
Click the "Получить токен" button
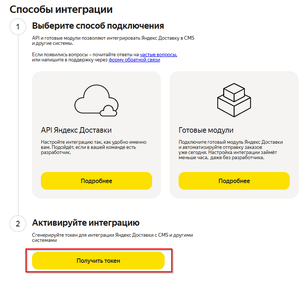click(x=98, y=261)
